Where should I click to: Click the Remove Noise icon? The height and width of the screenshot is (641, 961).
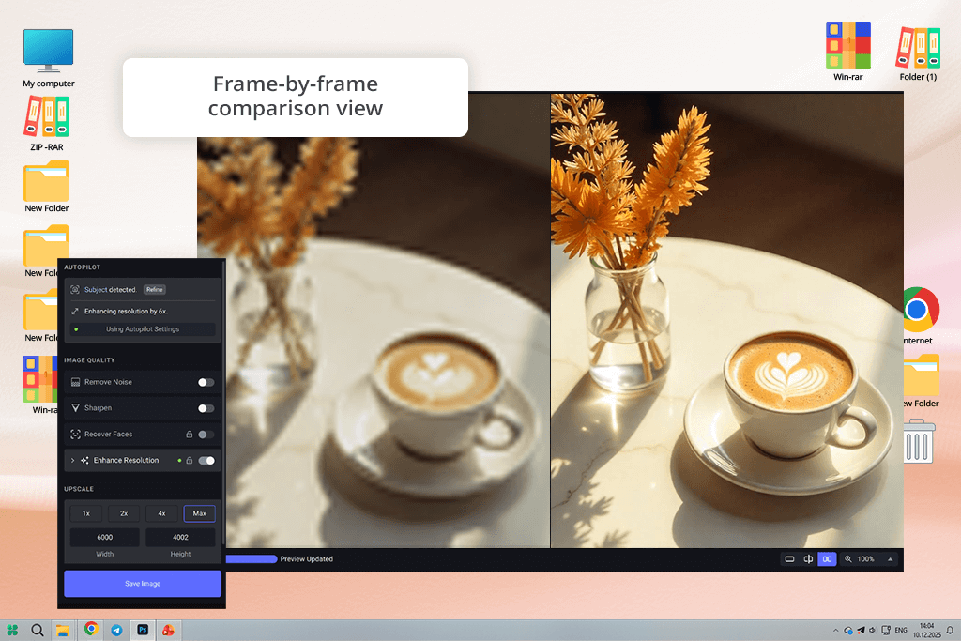[75, 382]
